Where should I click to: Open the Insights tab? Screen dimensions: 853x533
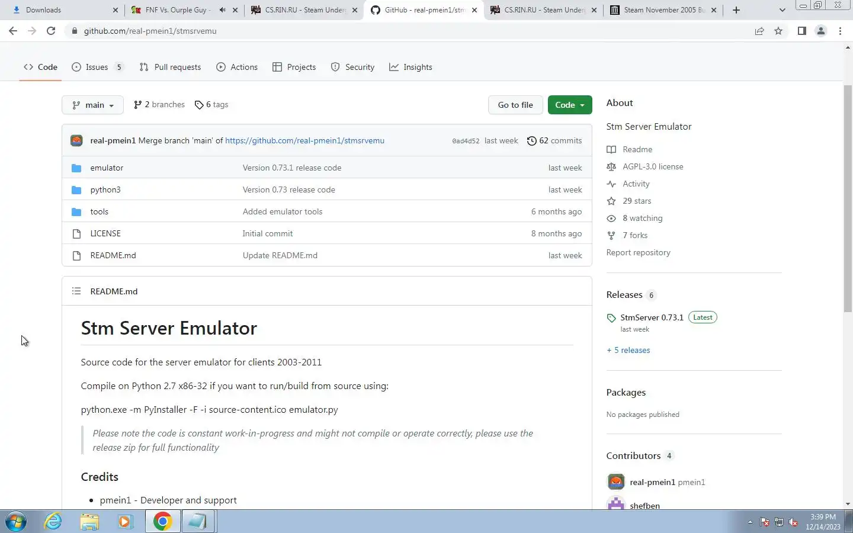tap(411, 67)
